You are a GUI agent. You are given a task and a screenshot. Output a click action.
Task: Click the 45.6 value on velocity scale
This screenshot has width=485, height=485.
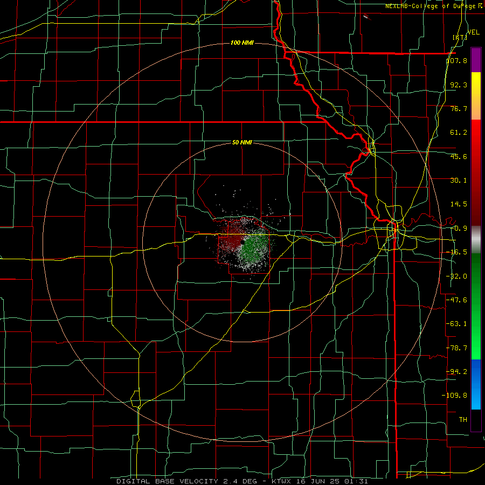point(459,156)
